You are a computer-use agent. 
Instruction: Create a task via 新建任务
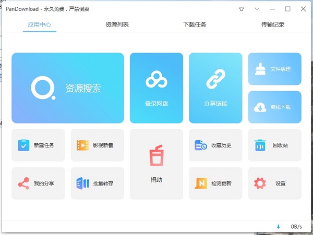tap(38, 145)
